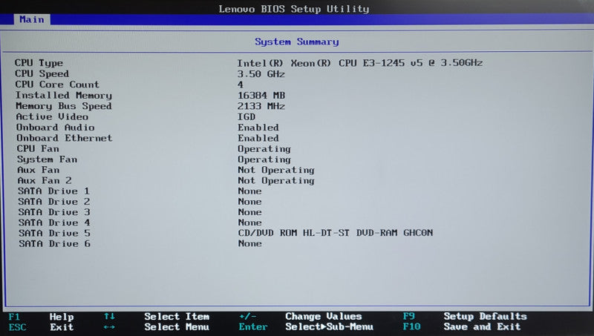This screenshot has height=336, width=594.
Task: Click the None value for SATA Drive 3
Action: coord(249,212)
